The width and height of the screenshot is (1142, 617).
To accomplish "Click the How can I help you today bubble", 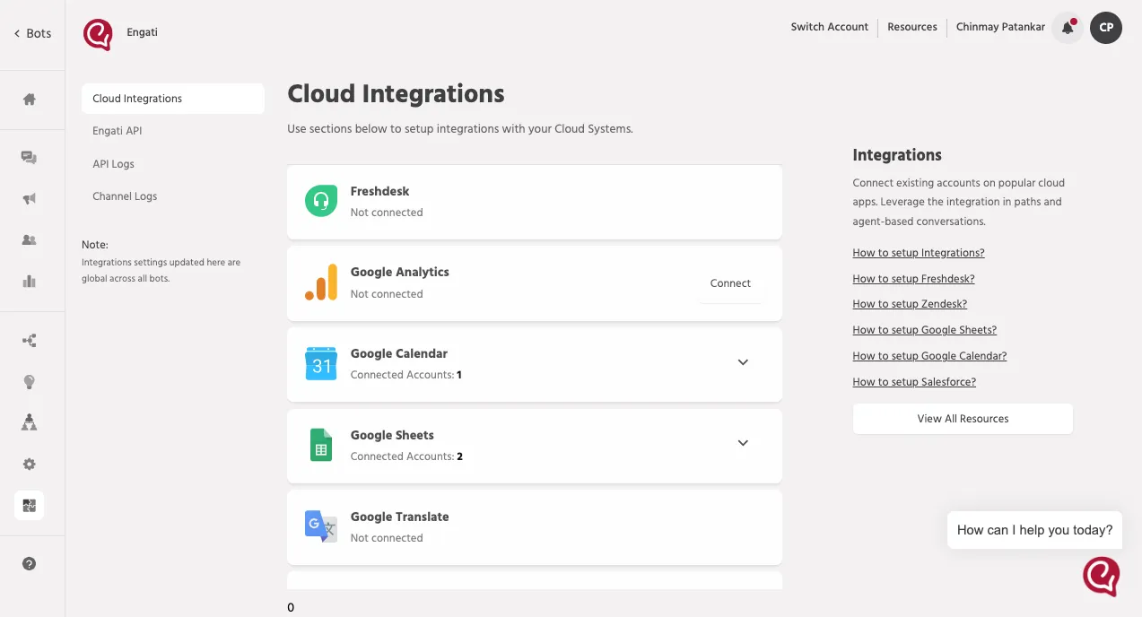I will point(1034,530).
